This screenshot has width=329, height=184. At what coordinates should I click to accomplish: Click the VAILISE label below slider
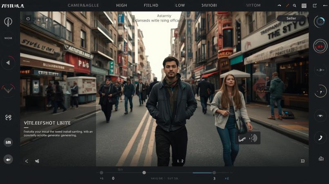(x=157, y=179)
